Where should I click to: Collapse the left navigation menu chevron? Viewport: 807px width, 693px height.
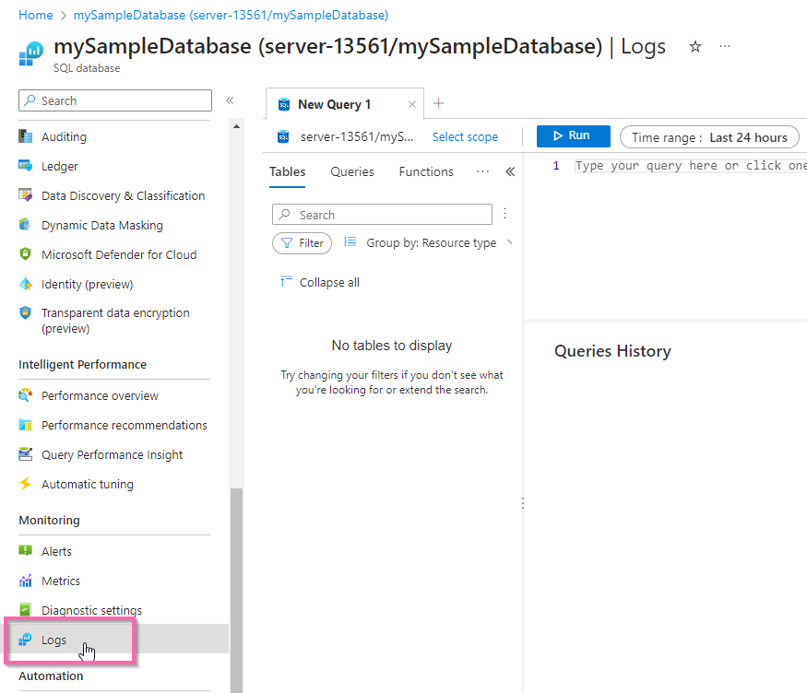230,100
